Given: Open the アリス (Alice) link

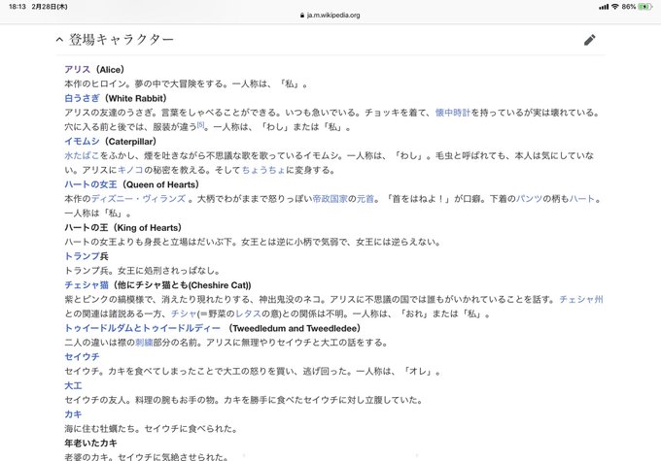Looking at the screenshot, I should pos(78,70).
